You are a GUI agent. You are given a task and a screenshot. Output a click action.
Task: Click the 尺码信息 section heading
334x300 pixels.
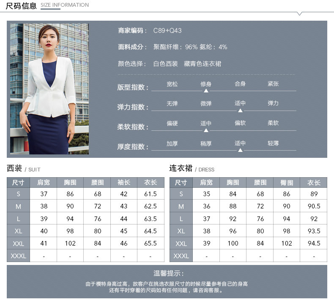click(21, 5)
